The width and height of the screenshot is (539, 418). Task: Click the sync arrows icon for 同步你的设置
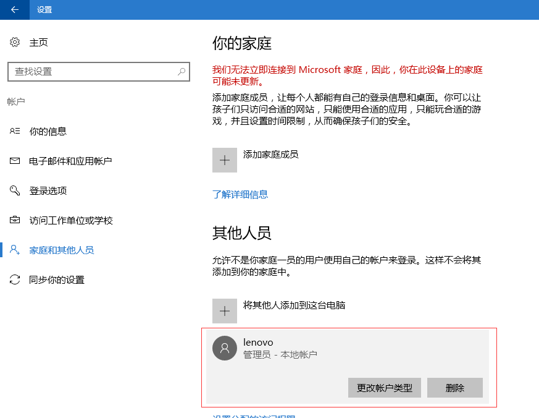coord(15,280)
